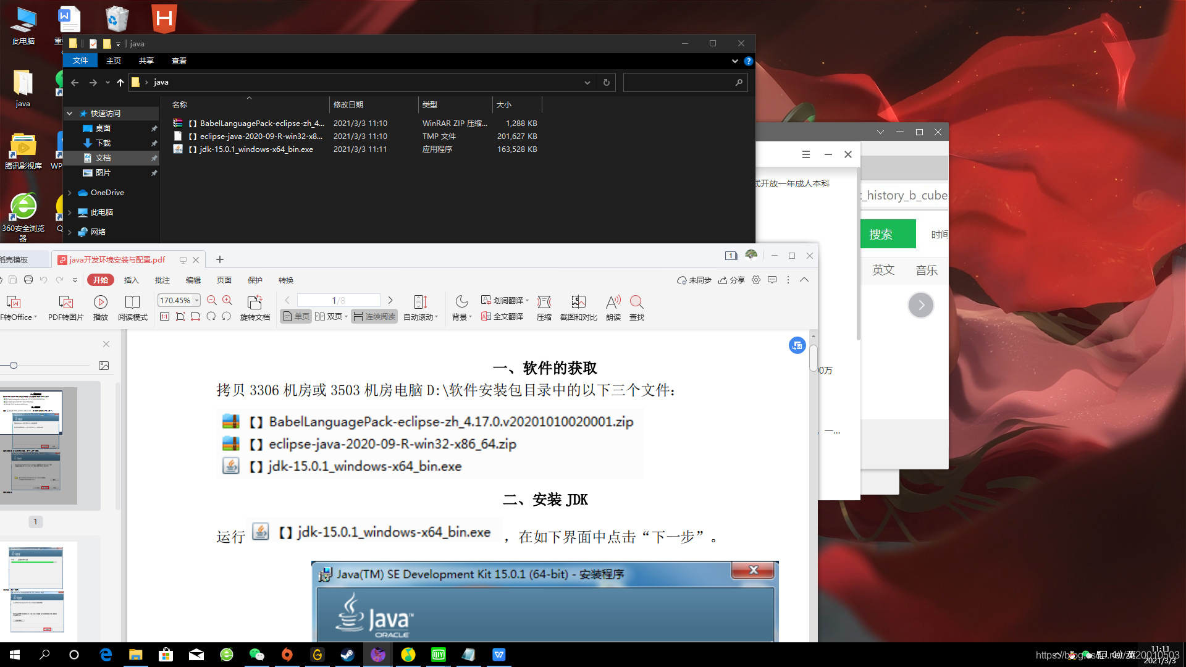This screenshot has width=1186, height=667.
Task: Switch to the 编辑 tab in the PDF reader
Action: tap(193, 280)
